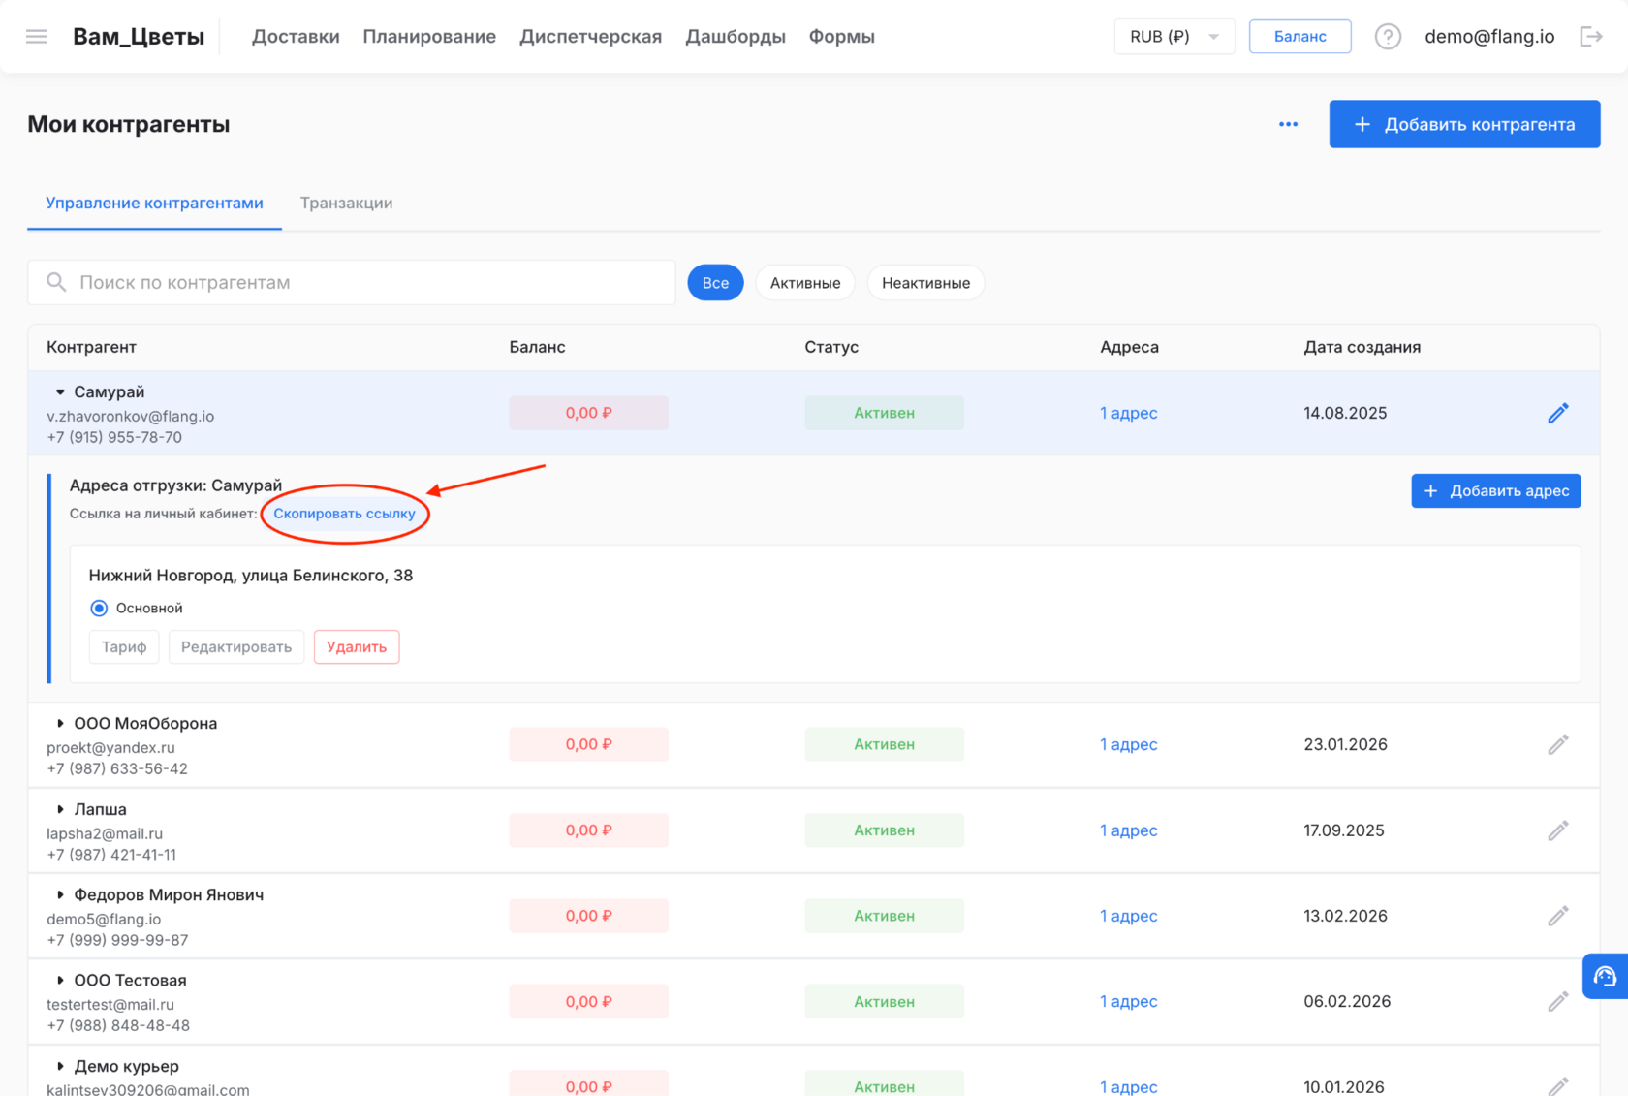The height and width of the screenshot is (1096, 1628).
Task: Open the Диспетчерская menu
Action: 590,37
